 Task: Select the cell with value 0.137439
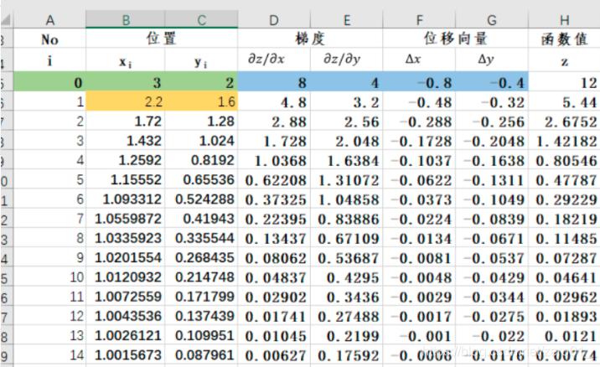tap(201, 316)
